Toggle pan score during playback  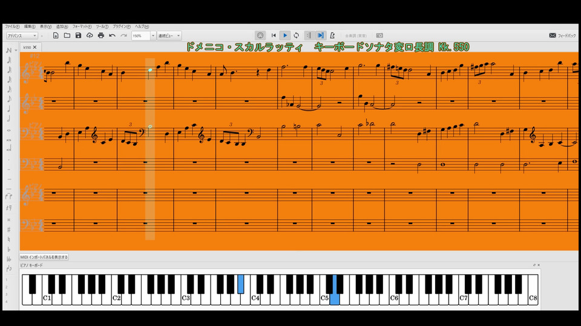(x=321, y=36)
